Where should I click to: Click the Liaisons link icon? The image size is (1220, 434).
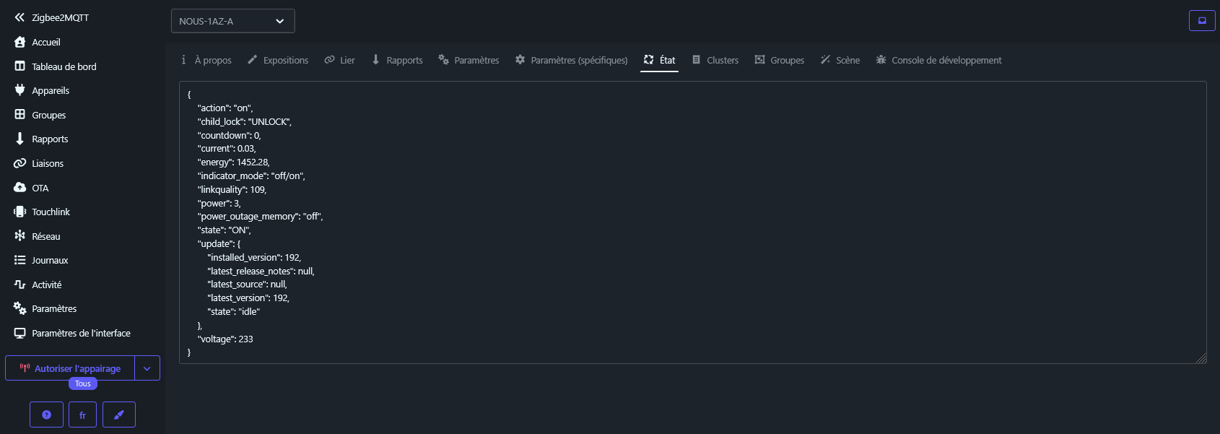coord(20,163)
